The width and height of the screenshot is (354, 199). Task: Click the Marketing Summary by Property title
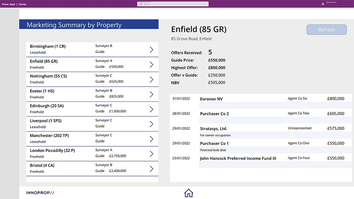click(74, 25)
